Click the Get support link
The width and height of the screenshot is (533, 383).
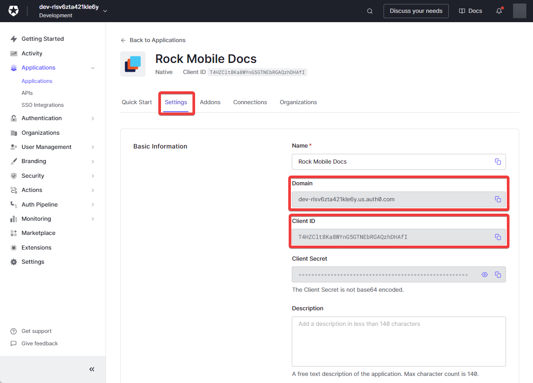click(36, 331)
